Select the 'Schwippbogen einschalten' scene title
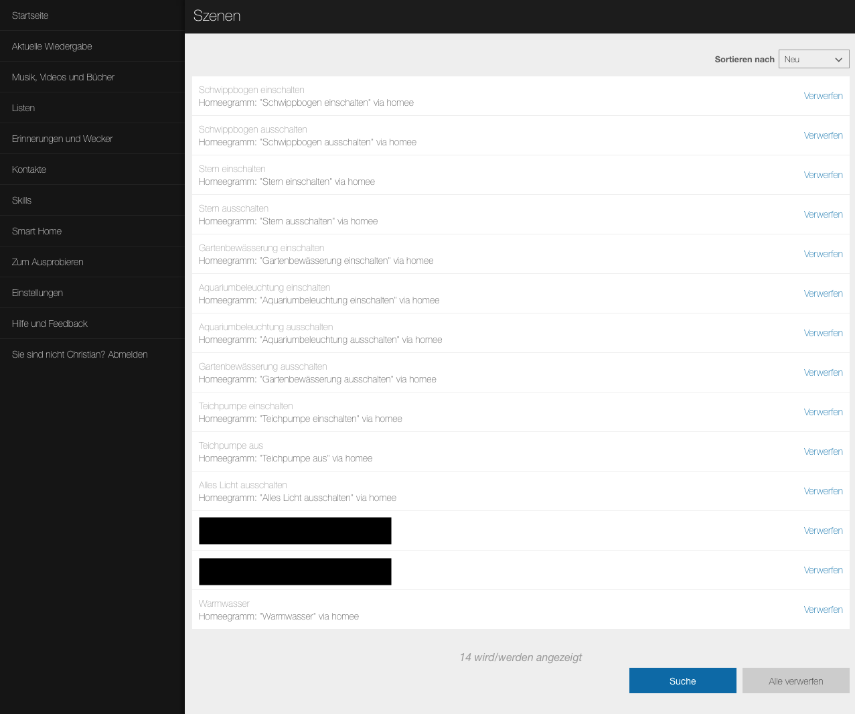This screenshot has width=855, height=714. click(252, 90)
